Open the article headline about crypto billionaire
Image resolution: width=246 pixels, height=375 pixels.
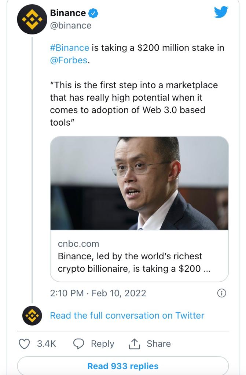pyautogui.click(x=134, y=262)
